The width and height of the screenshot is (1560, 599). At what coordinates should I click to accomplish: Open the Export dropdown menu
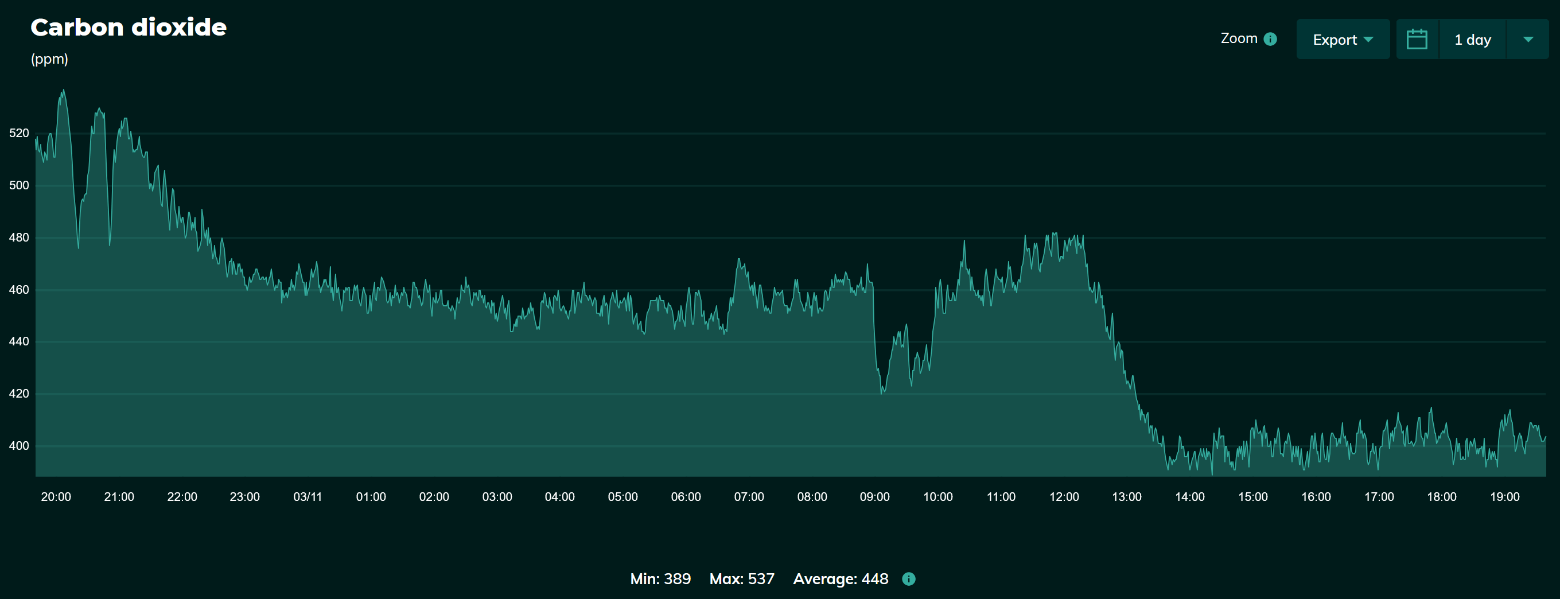[x=1342, y=40]
